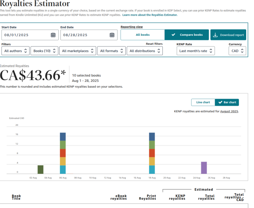Click the purple bar segment near 25 Aug

pos(204,168)
